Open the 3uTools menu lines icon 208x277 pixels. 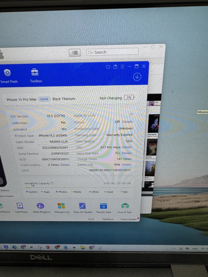click(122, 67)
